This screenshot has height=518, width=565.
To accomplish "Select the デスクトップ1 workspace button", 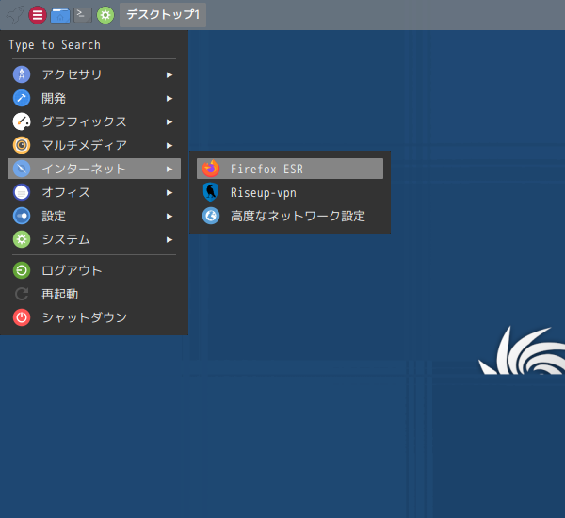I will tap(163, 15).
